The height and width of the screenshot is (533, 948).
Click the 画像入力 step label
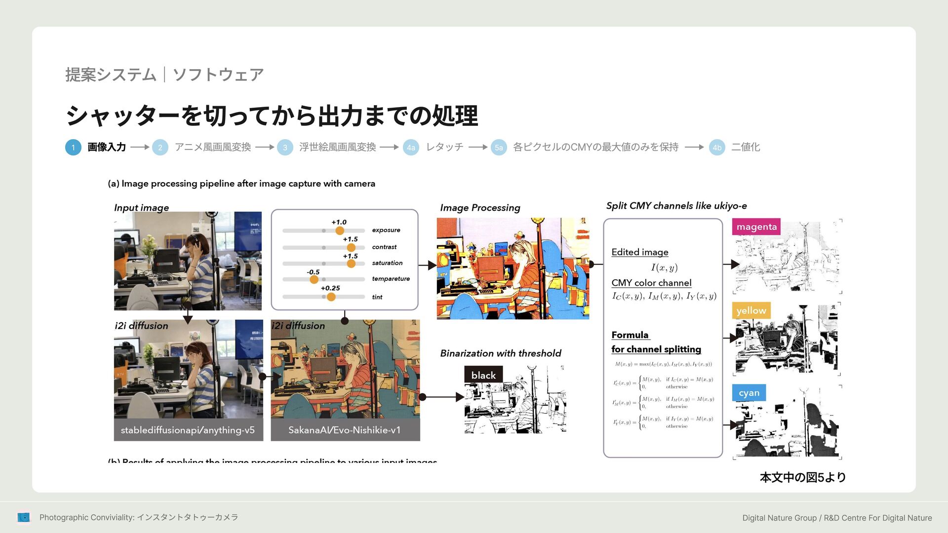coord(107,147)
